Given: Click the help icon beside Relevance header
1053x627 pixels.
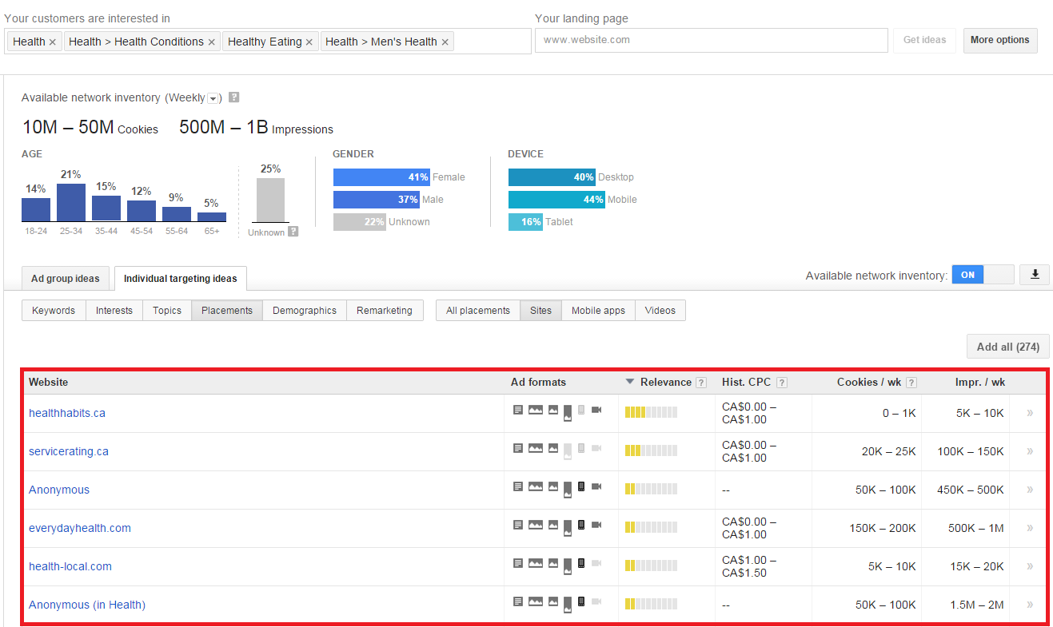Looking at the screenshot, I should (x=701, y=383).
